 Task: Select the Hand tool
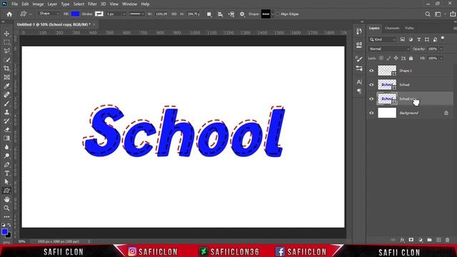click(x=6, y=199)
